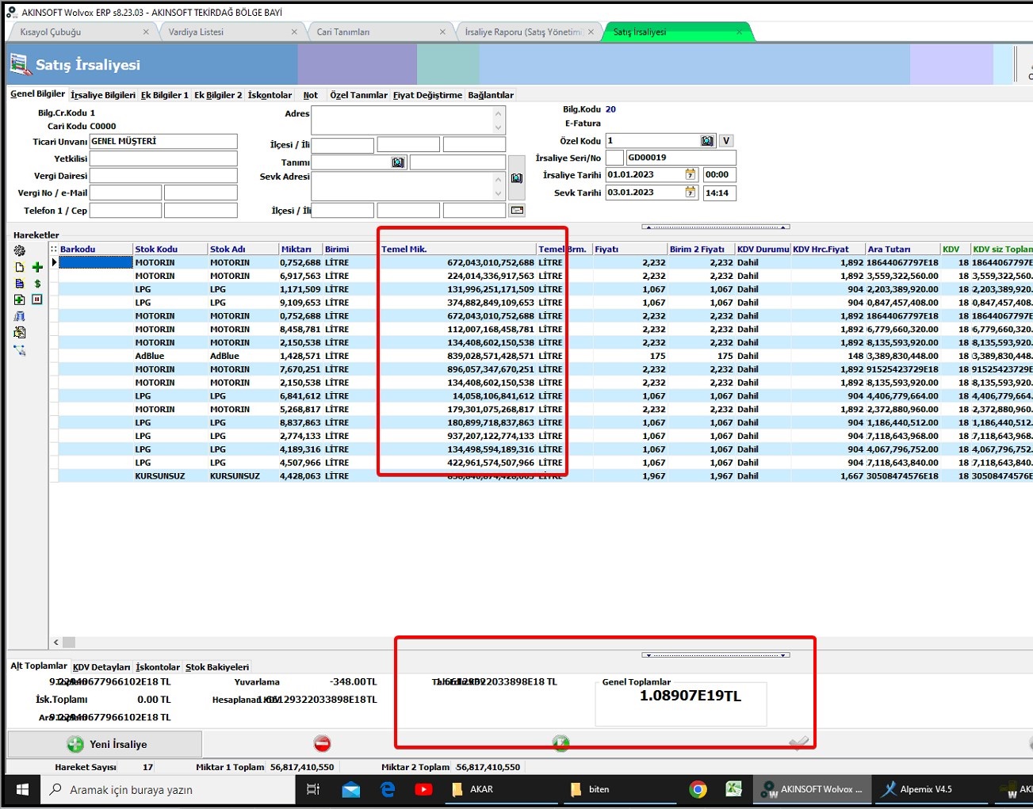This screenshot has height=809, width=1033.
Task: Close the Vardiya Listesi tab
Action: [x=294, y=32]
